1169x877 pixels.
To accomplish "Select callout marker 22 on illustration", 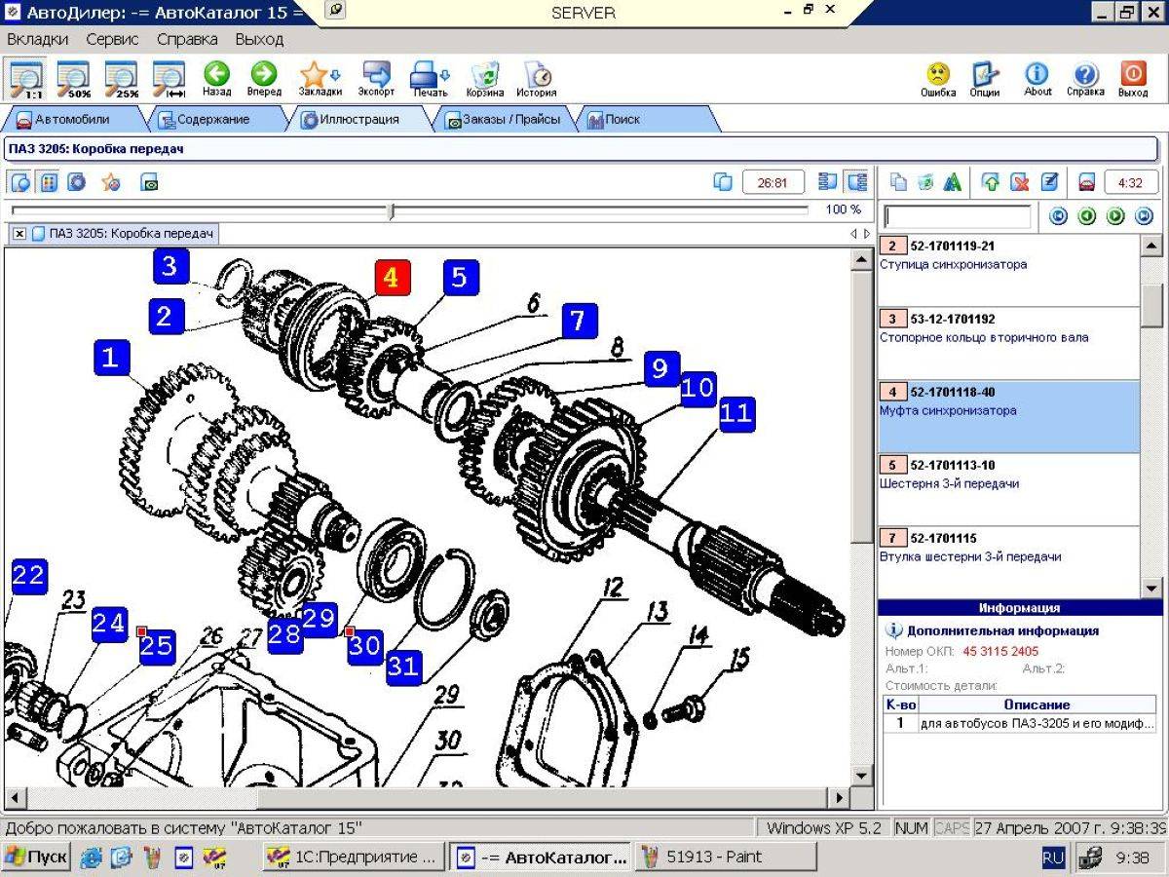I will coord(28,576).
